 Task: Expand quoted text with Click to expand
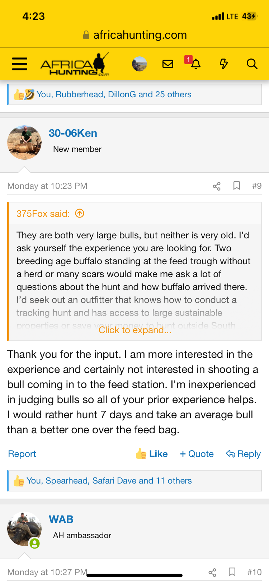click(135, 330)
